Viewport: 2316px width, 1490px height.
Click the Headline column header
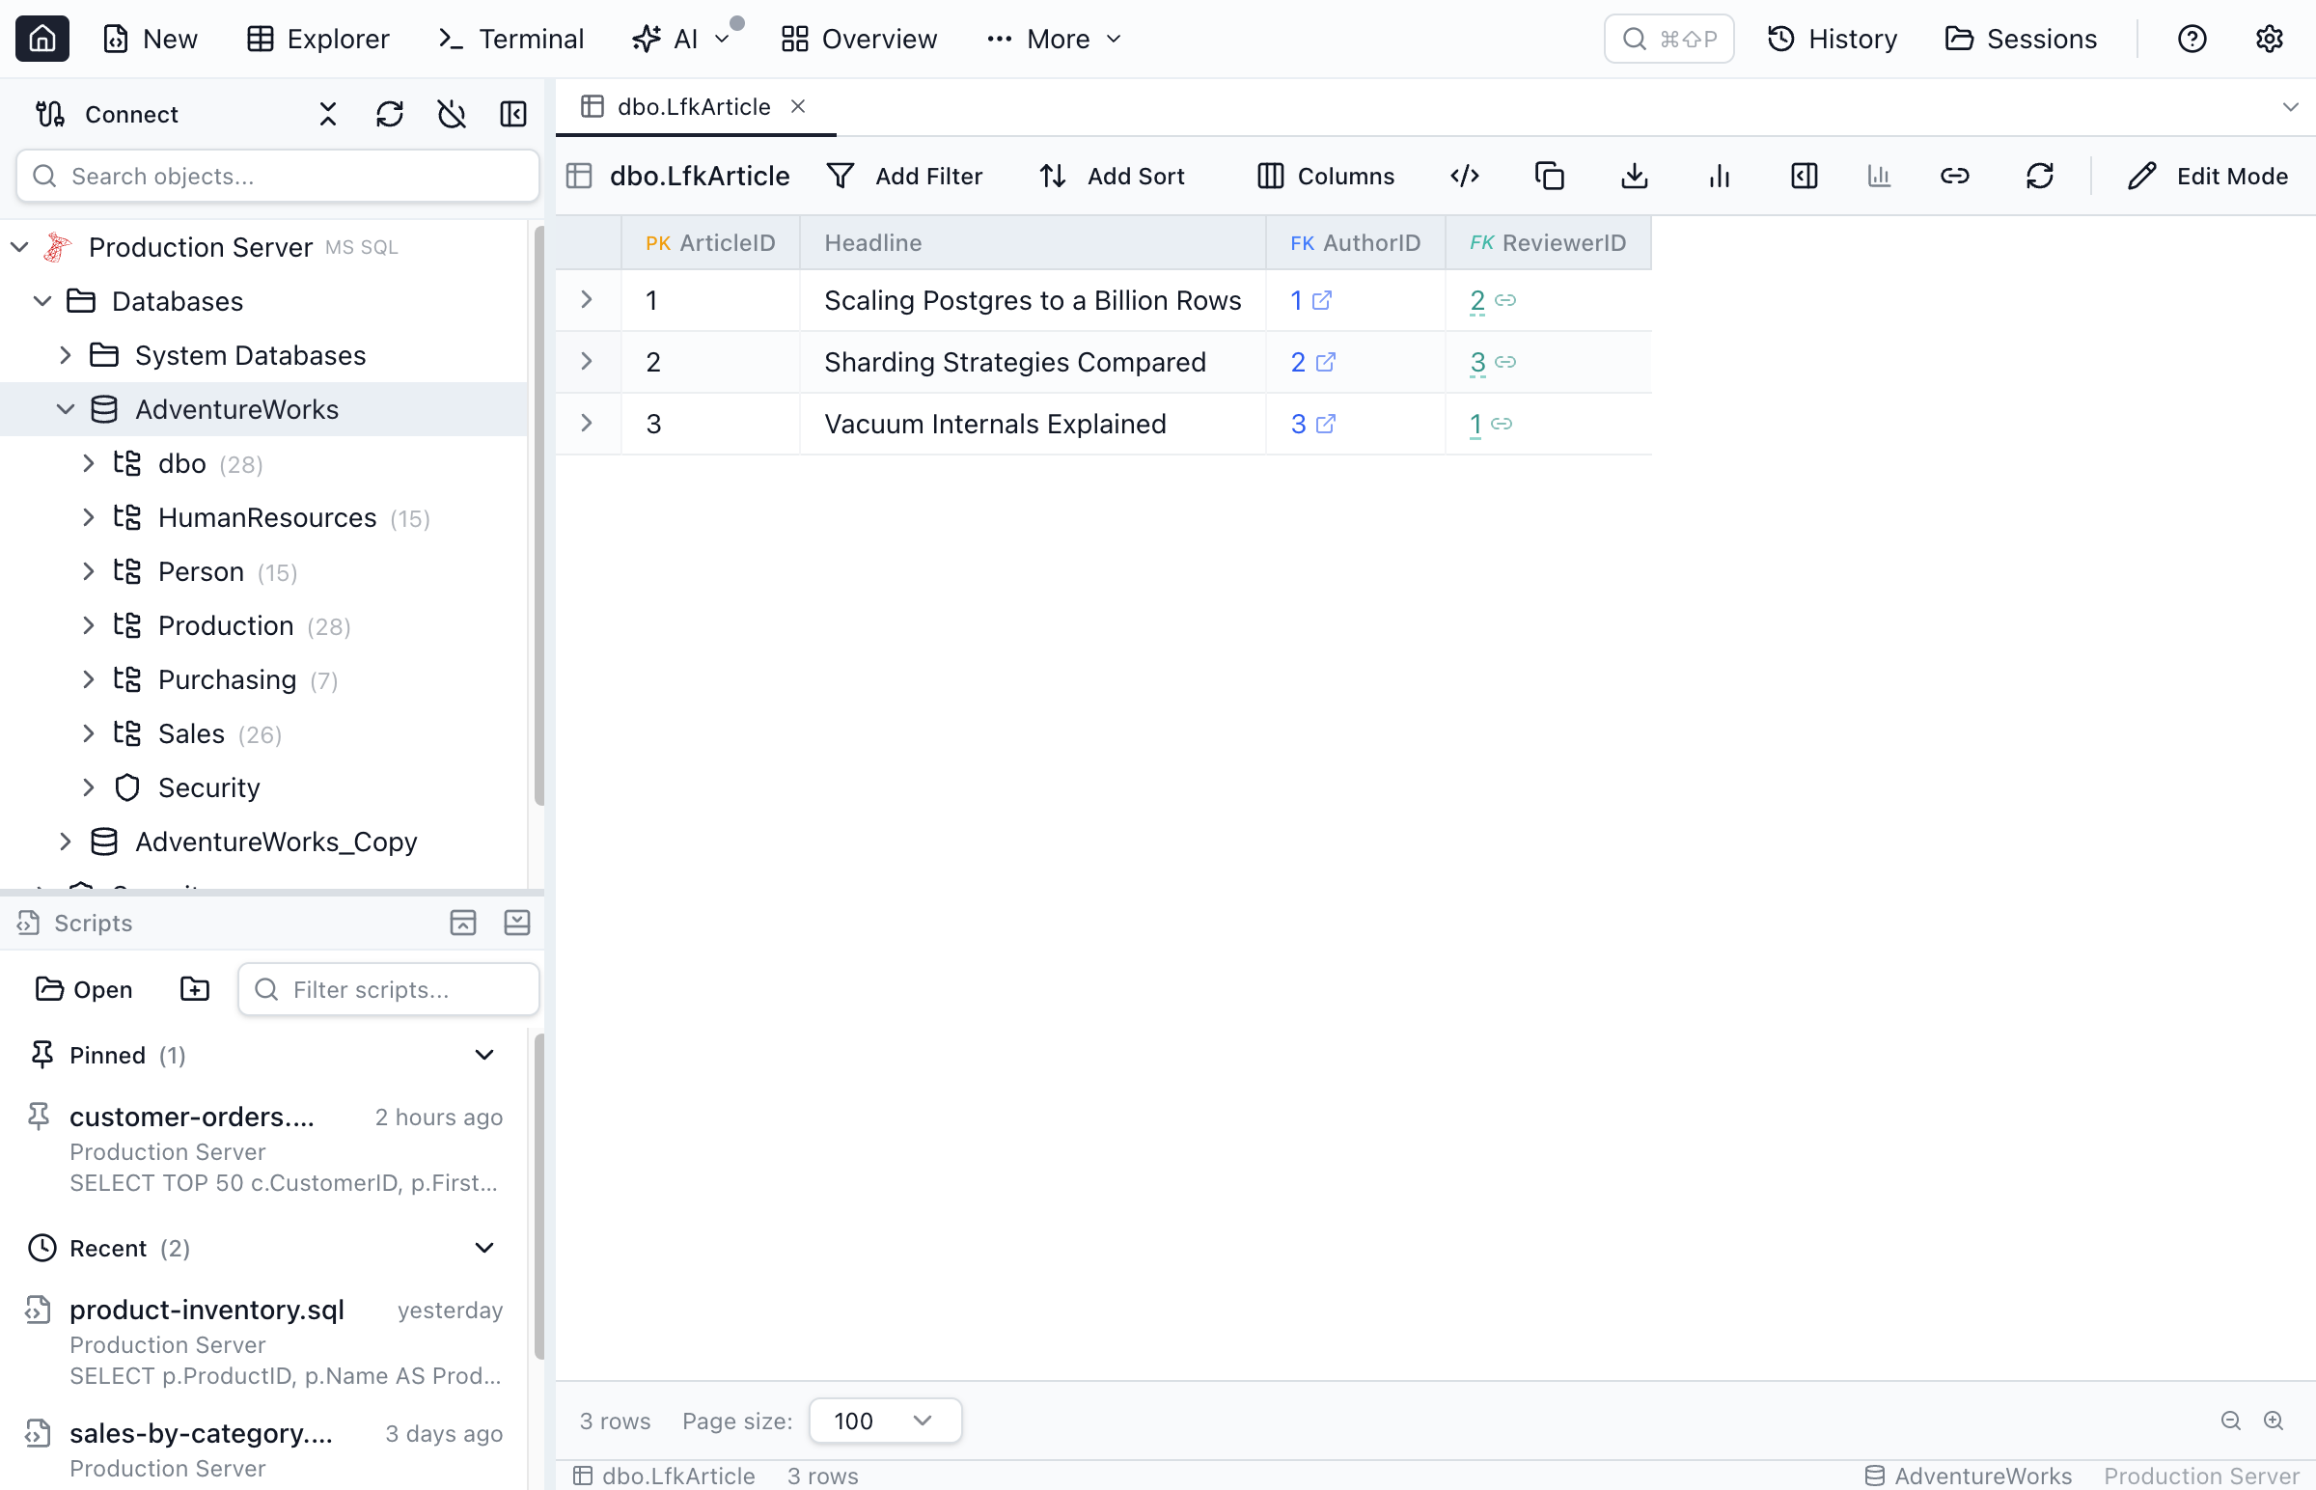click(1034, 243)
